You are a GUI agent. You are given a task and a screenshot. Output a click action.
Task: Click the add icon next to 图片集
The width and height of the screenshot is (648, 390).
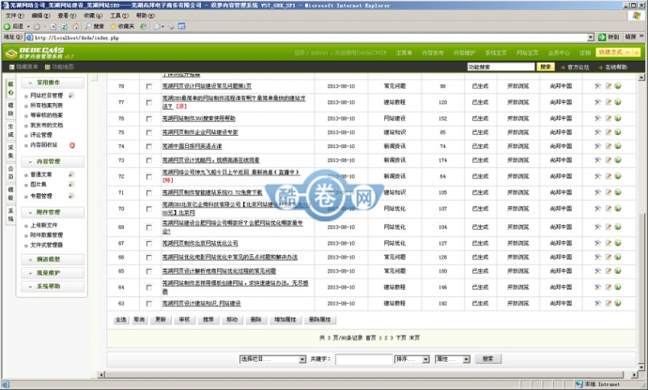coord(71,185)
